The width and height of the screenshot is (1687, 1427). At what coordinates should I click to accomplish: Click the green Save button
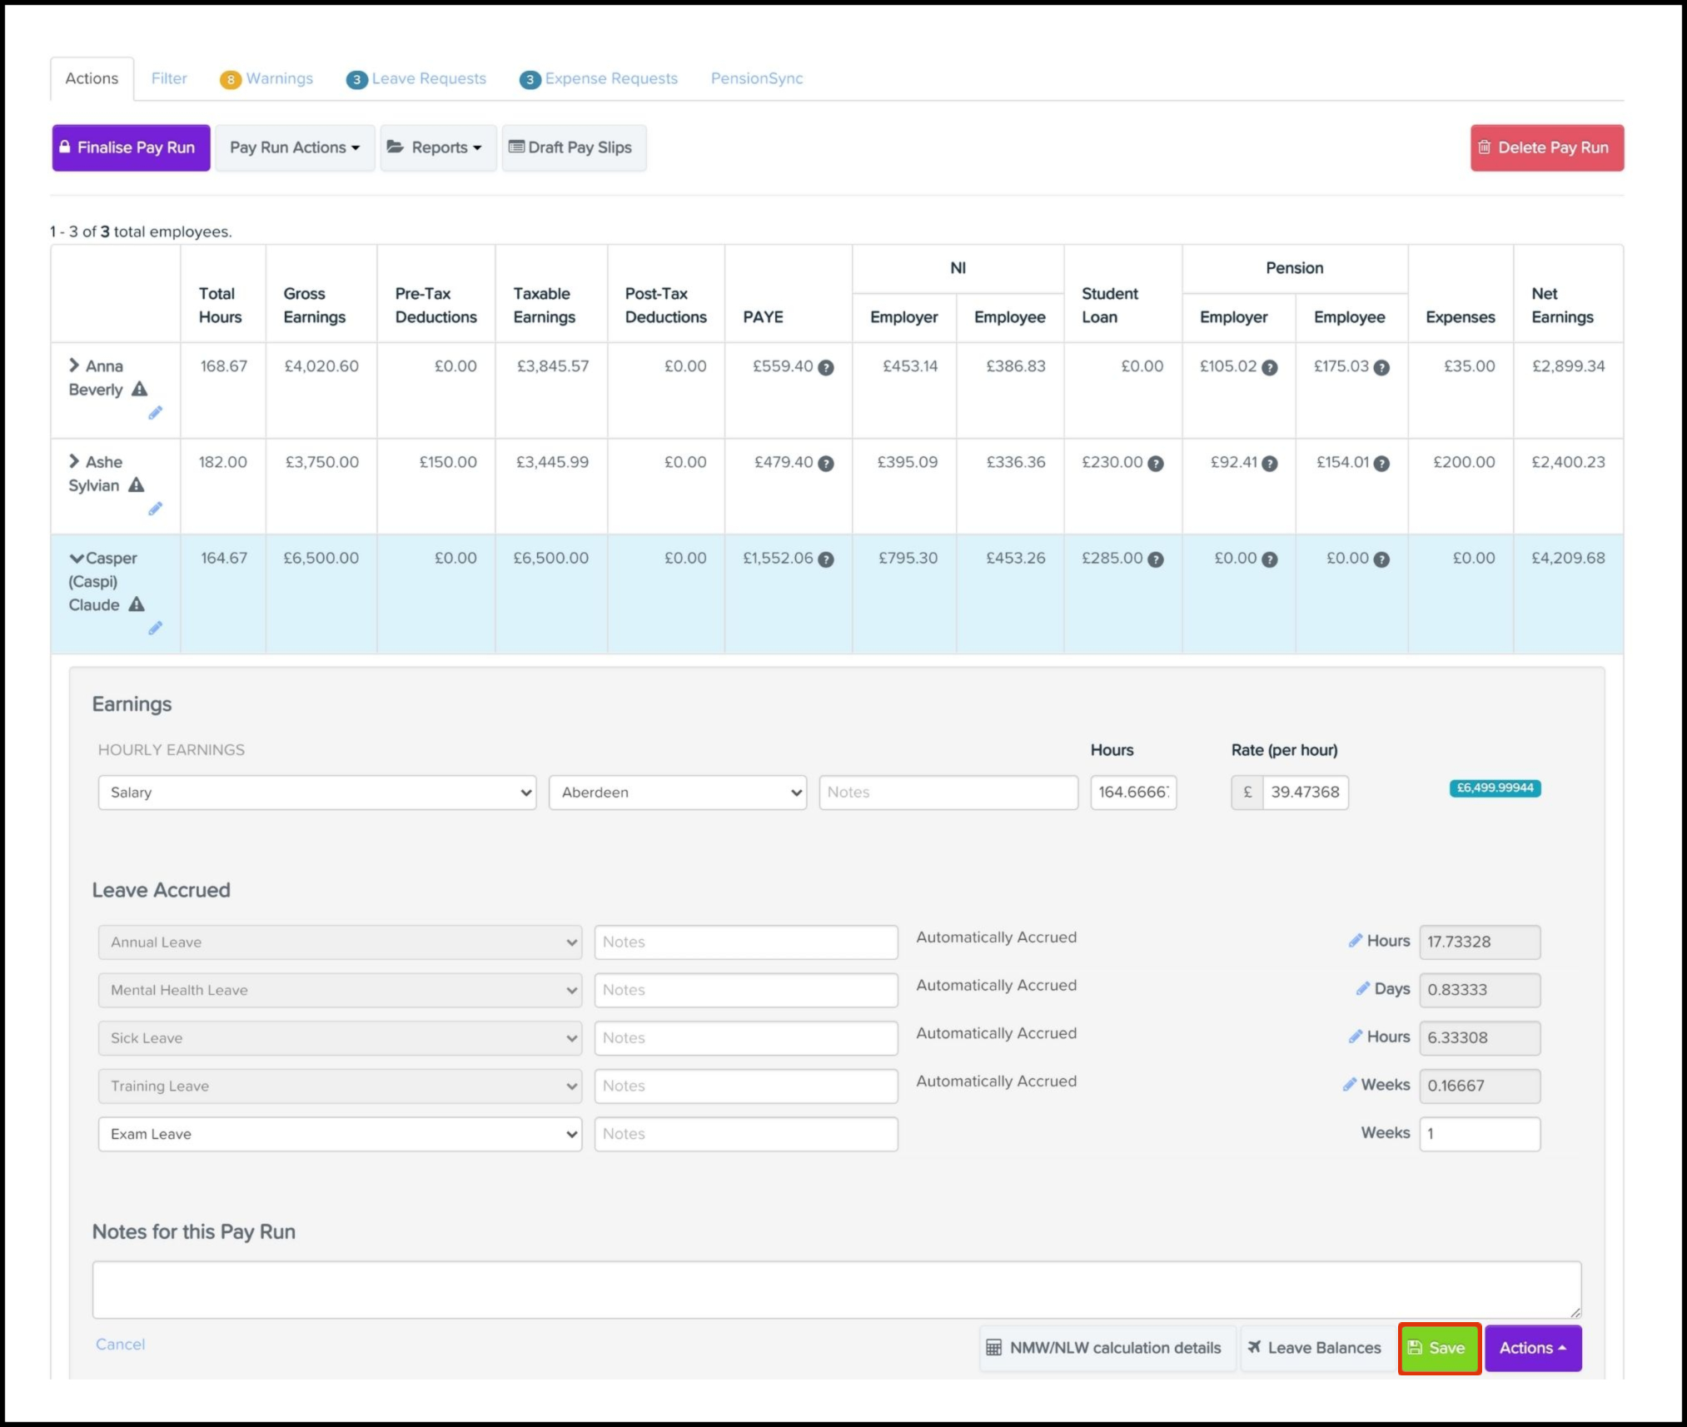click(1439, 1348)
